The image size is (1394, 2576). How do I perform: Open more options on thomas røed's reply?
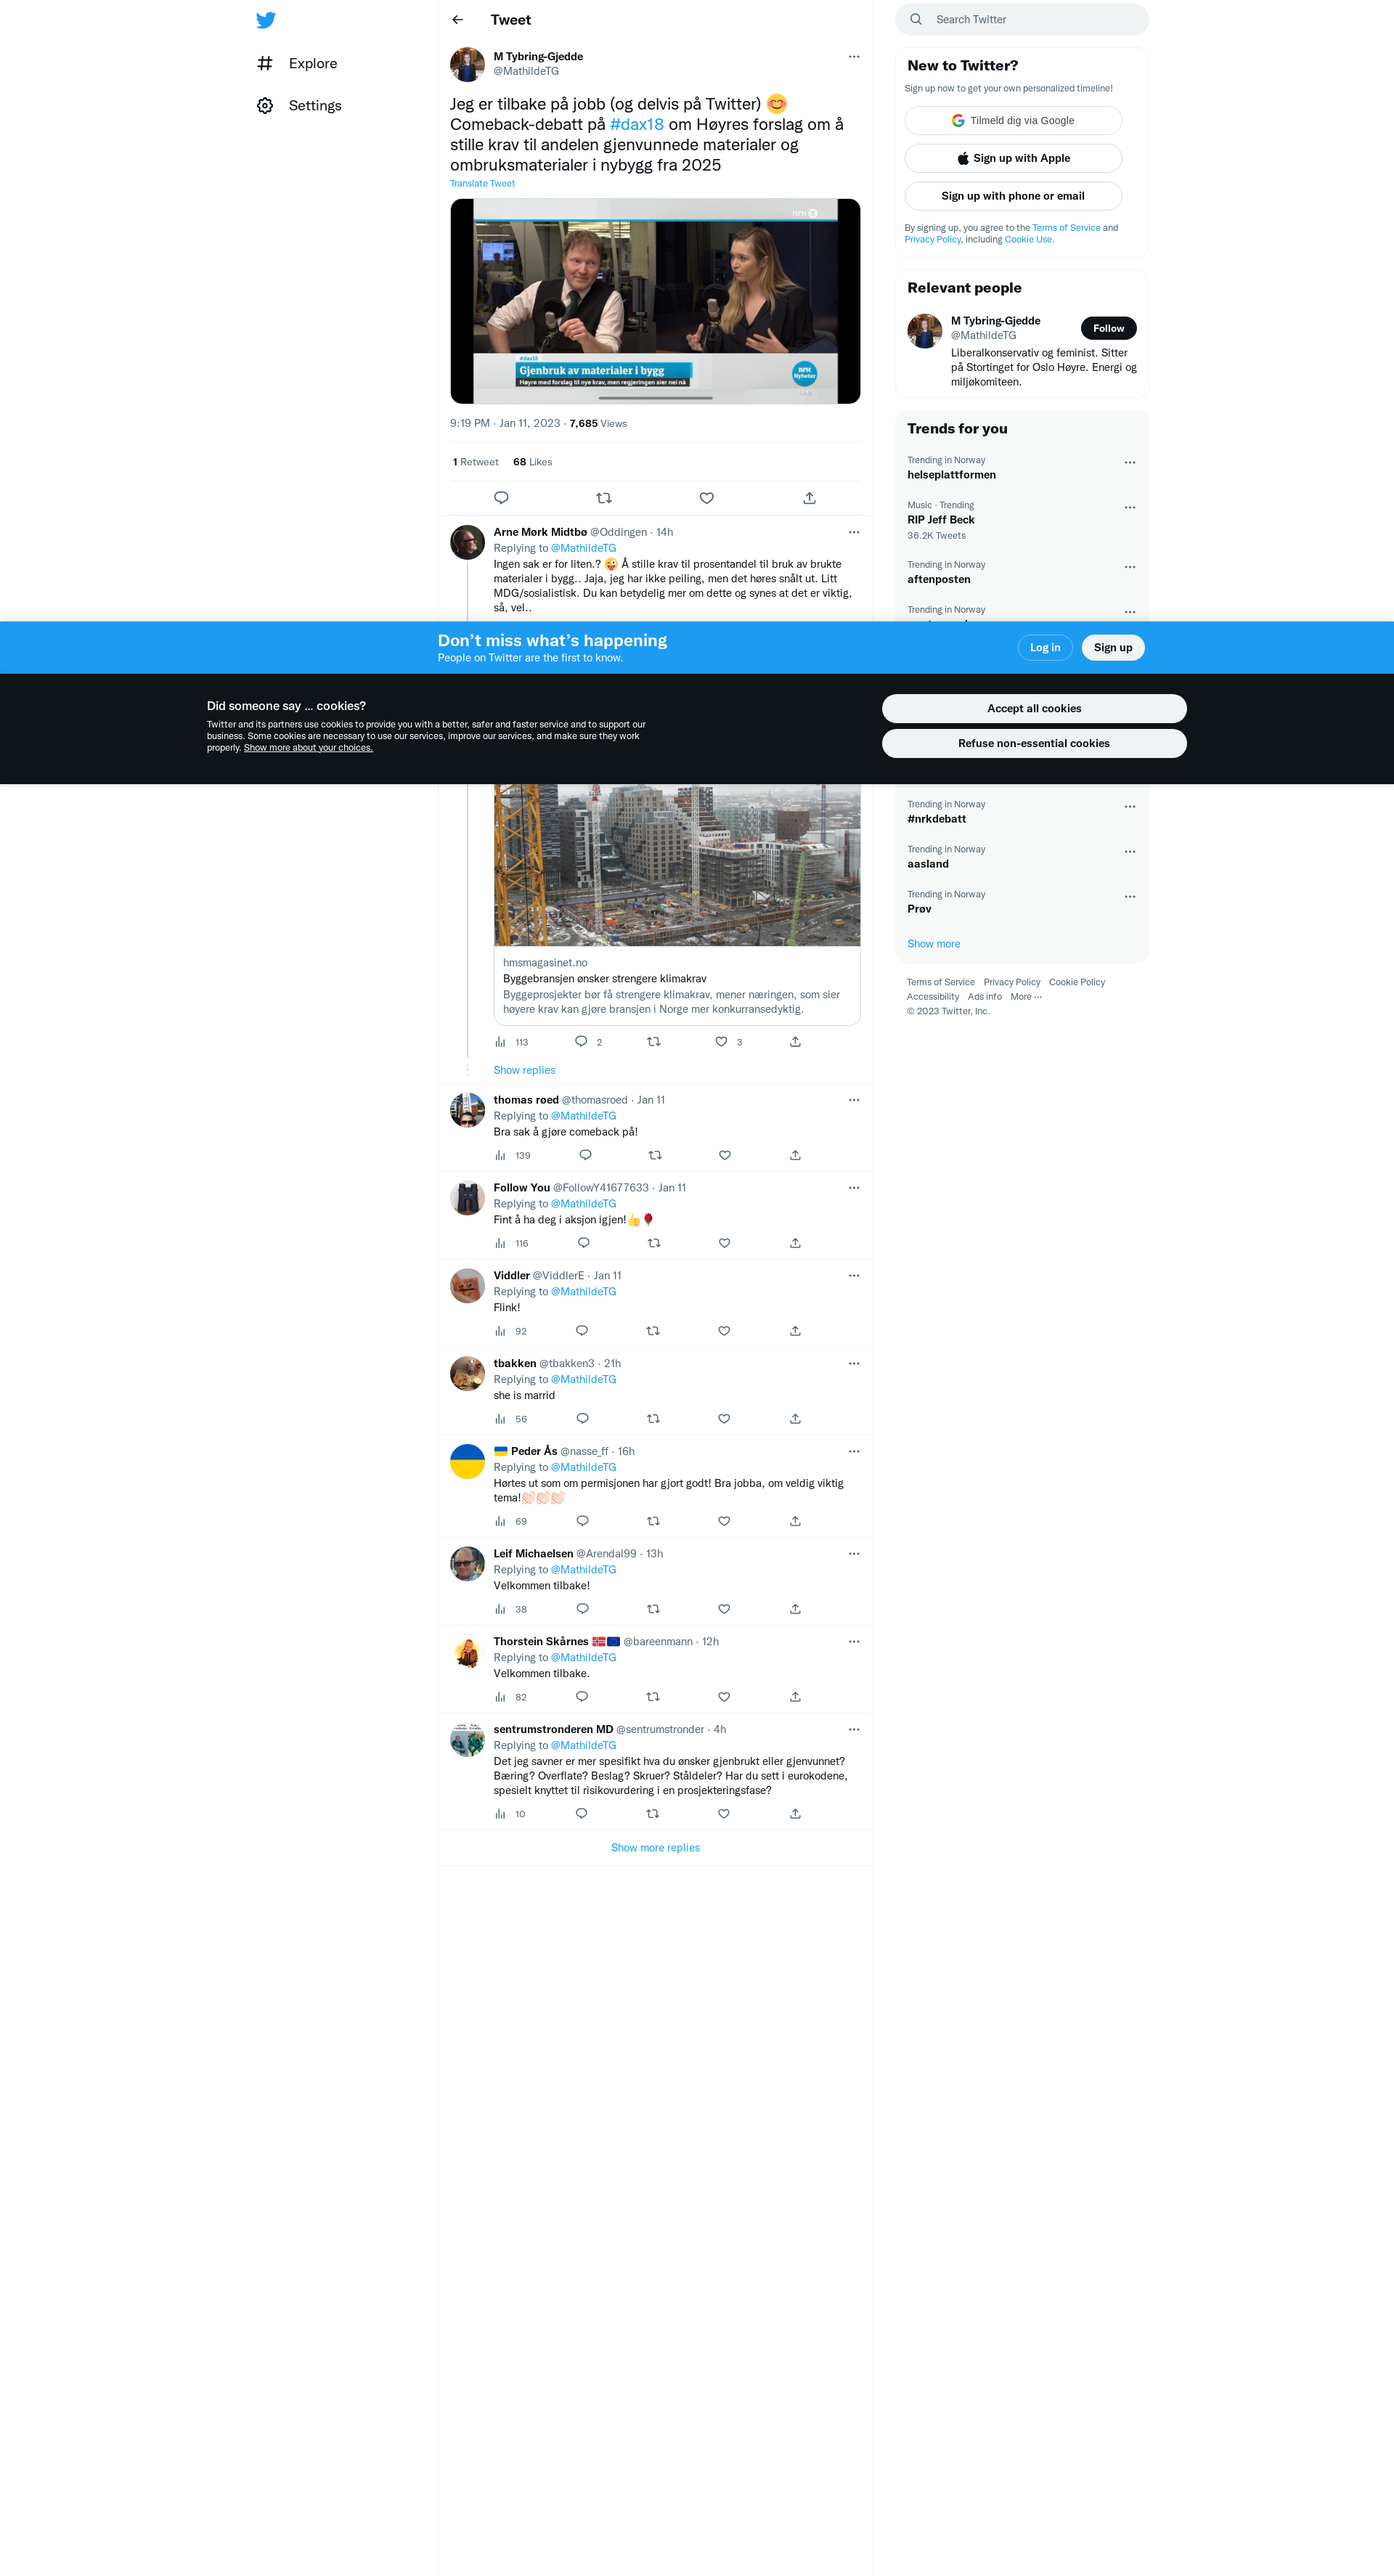click(853, 1100)
